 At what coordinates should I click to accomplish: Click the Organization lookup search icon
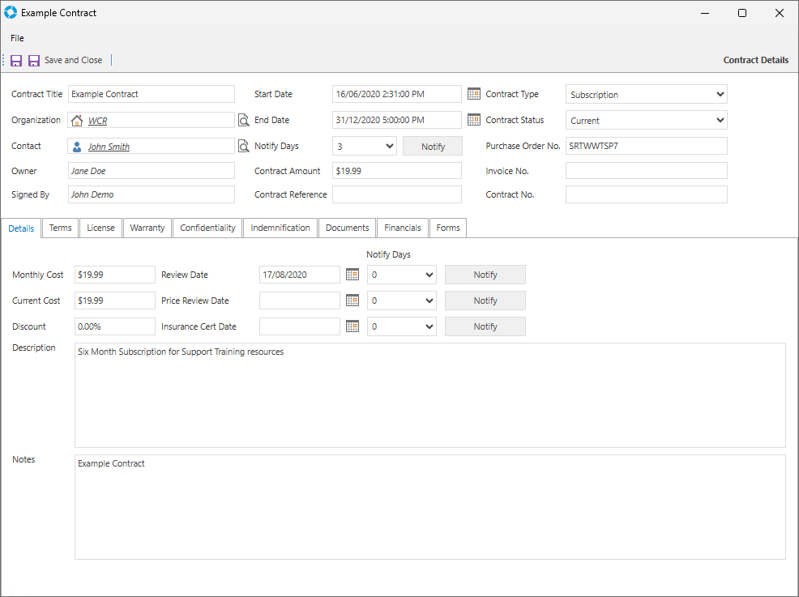(x=243, y=121)
